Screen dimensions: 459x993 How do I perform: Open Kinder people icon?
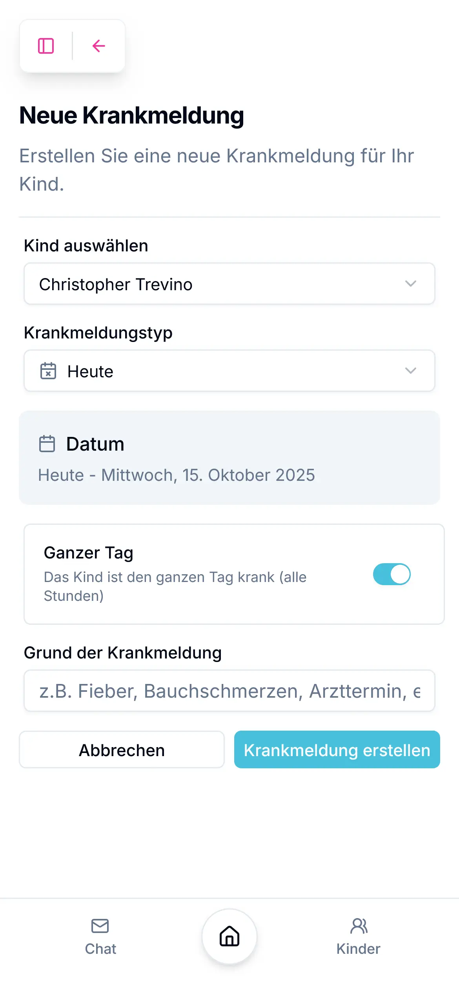[x=359, y=926]
